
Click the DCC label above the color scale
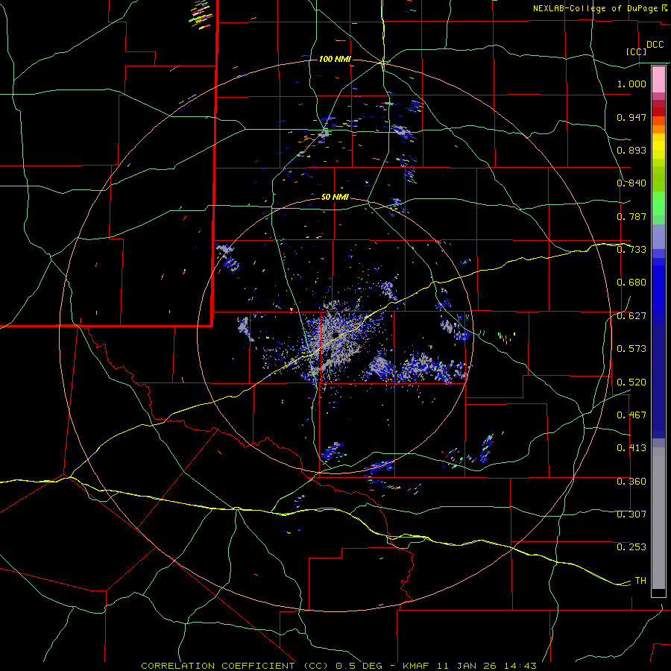pos(655,45)
